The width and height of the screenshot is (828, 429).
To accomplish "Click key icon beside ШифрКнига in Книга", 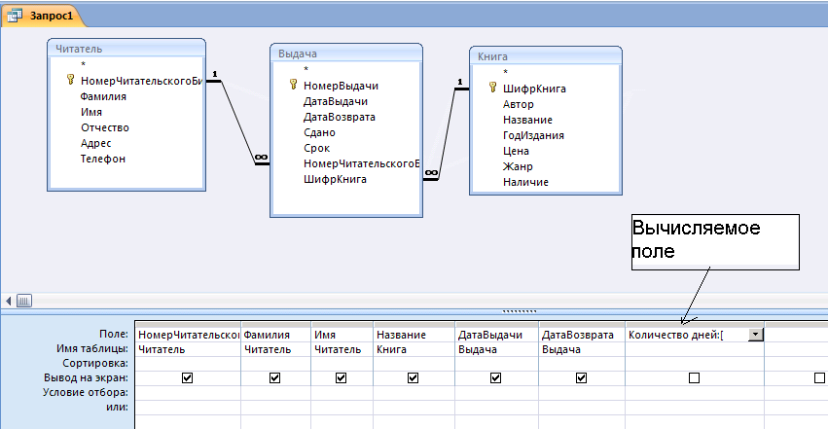I will (x=492, y=88).
